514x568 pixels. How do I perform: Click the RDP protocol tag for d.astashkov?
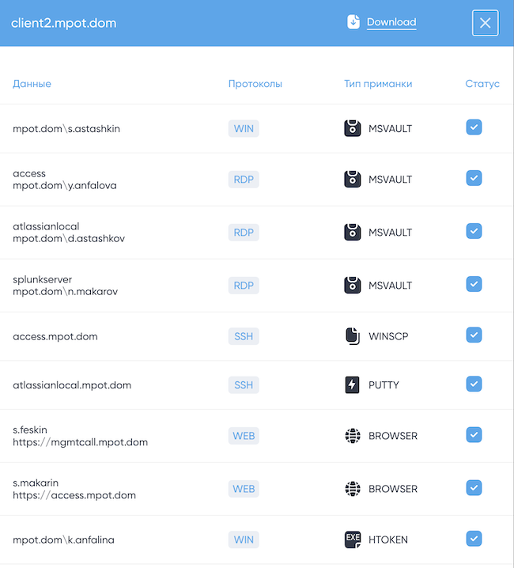click(x=244, y=233)
